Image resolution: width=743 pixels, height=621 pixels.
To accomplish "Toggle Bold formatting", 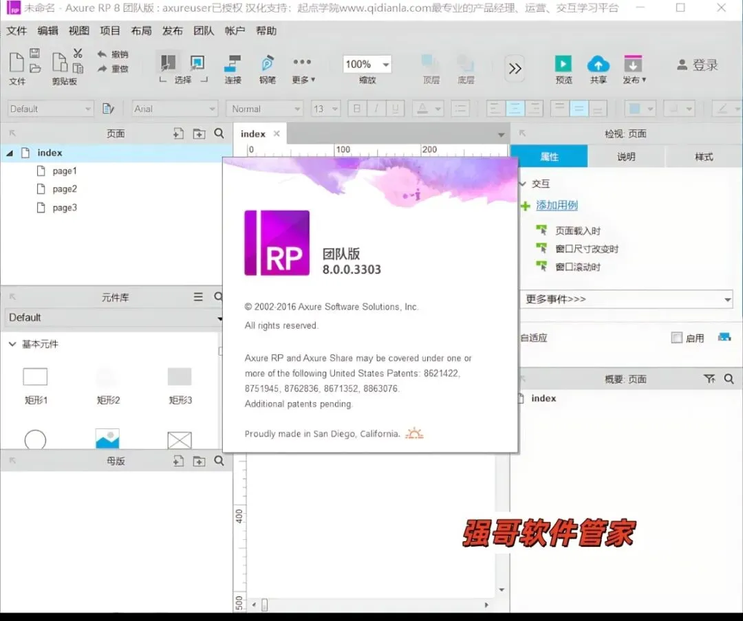I will tap(357, 109).
